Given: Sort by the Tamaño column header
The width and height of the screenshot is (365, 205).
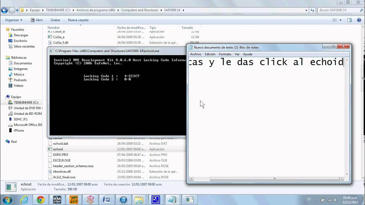Looking at the screenshot, I should pos(187,28).
